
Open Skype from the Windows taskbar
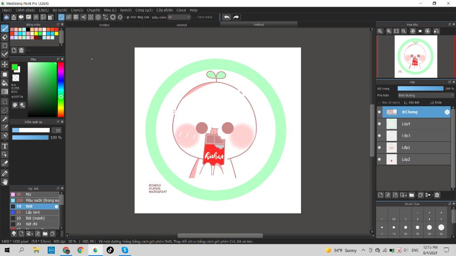[125, 250]
